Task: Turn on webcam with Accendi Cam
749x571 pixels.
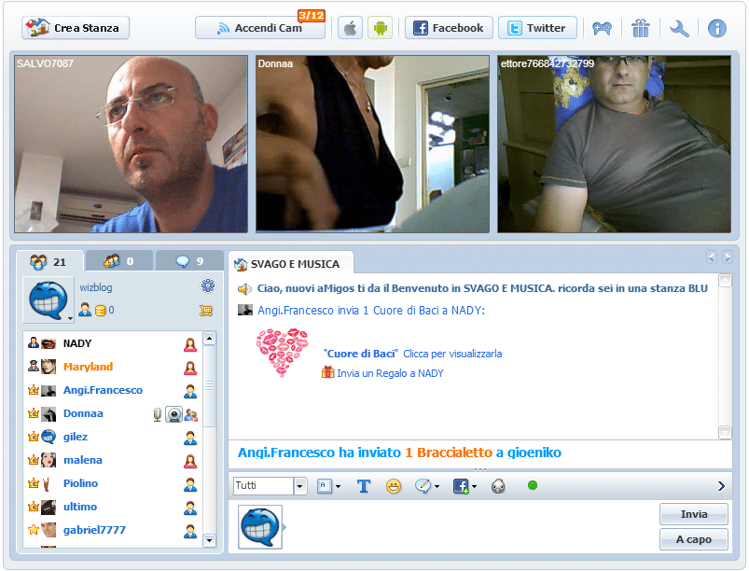Action: [x=260, y=28]
